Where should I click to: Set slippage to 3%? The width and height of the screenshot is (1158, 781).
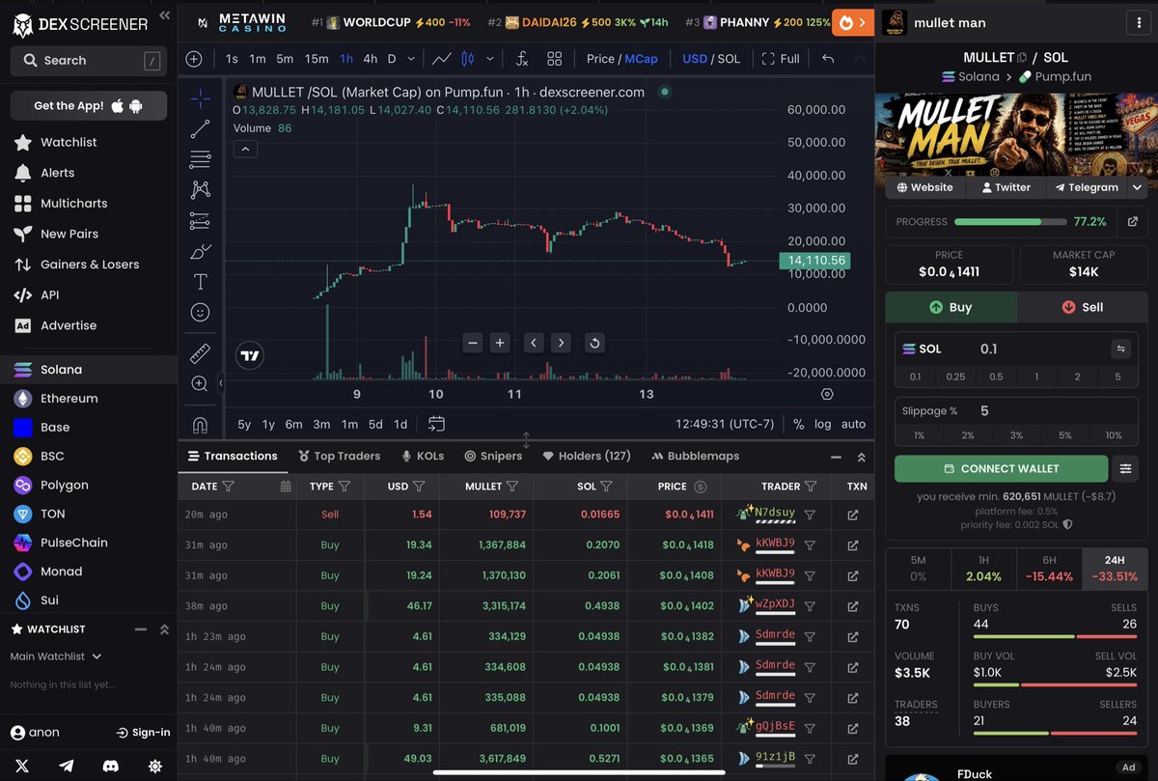(1016, 435)
